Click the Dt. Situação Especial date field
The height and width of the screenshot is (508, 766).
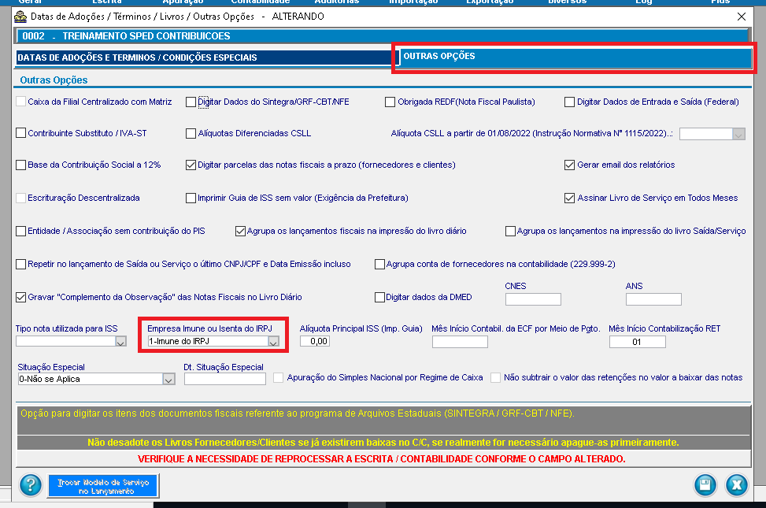click(x=224, y=379)
